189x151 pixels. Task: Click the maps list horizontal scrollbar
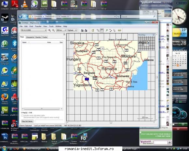tap(42, 109)
